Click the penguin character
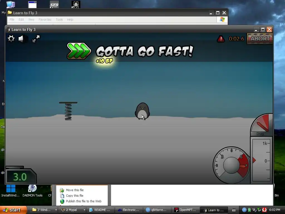 point(142,111)
